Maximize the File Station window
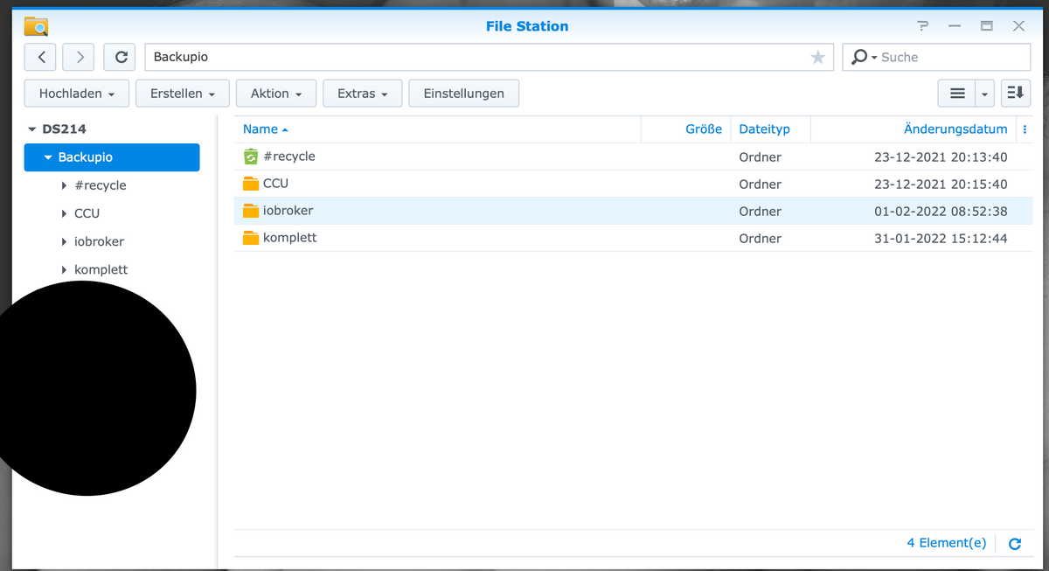 [987, 26]
